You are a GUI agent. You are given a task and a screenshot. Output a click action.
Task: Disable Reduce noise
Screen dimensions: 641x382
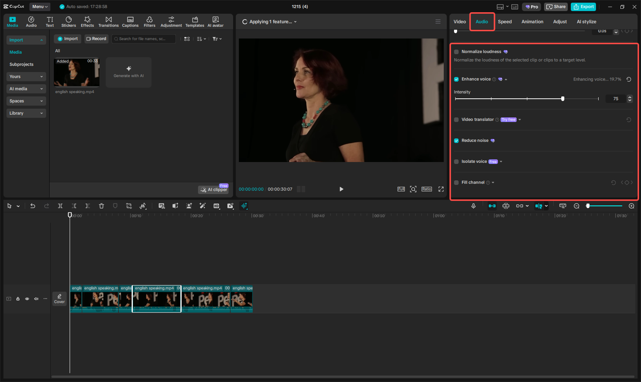click(x=456, y=141)
